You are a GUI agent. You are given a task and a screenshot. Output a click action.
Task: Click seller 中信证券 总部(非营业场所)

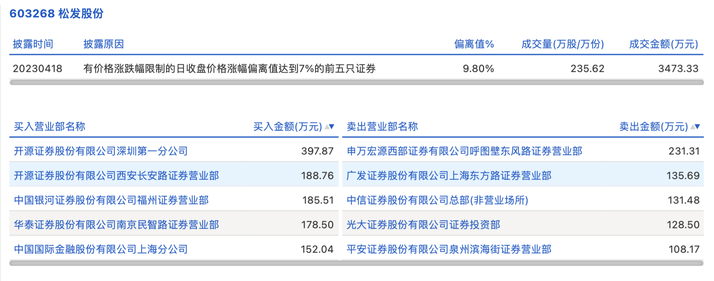[x=437, y=200]
